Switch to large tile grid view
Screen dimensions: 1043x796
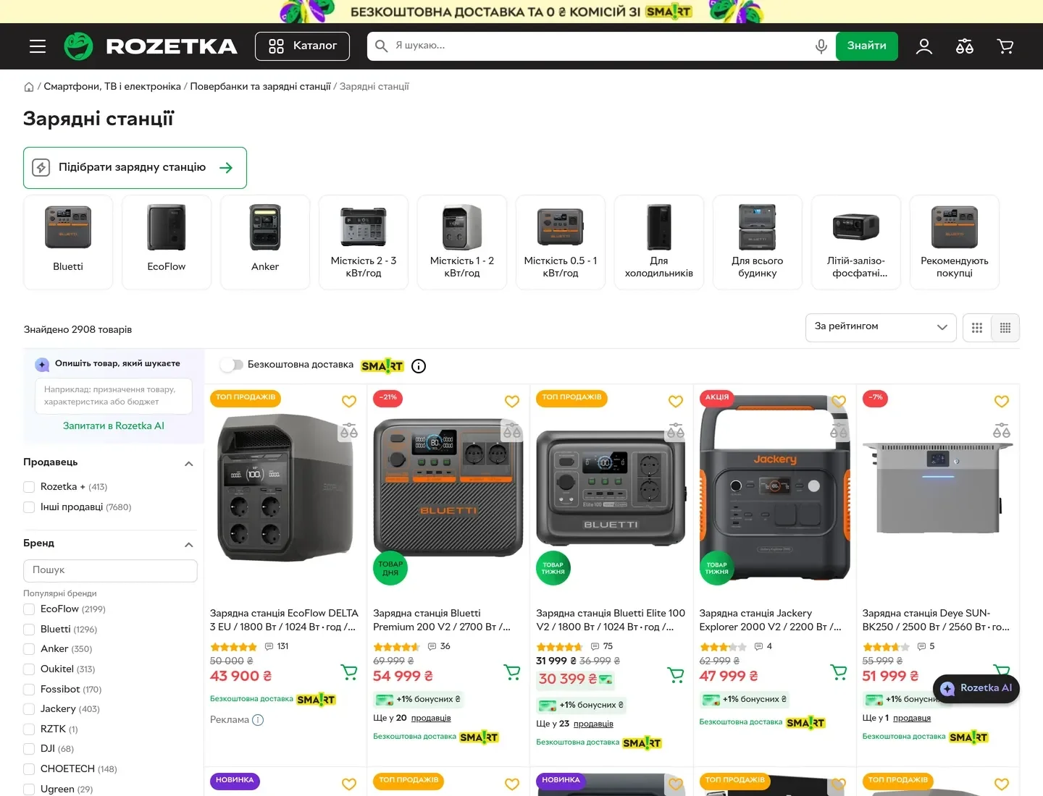tap(977, 328)
